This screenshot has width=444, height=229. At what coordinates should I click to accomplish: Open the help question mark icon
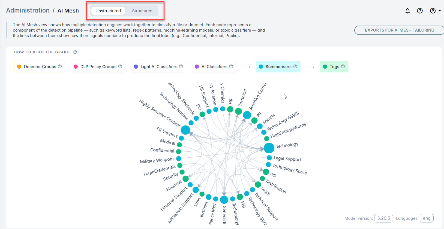420,11
